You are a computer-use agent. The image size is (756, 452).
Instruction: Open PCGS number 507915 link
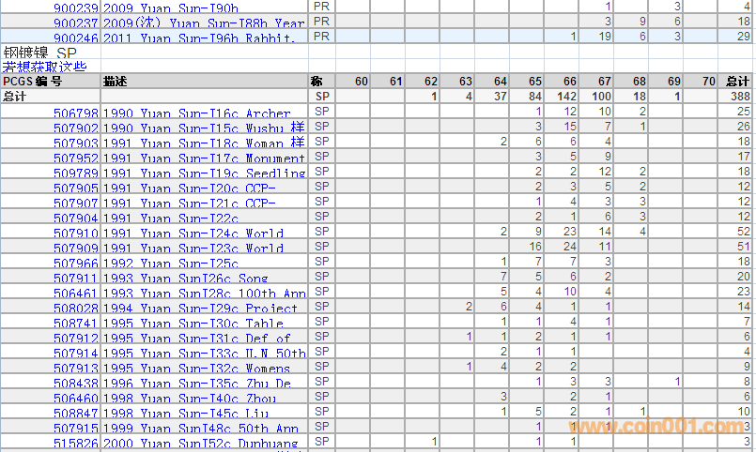[75, 429]
